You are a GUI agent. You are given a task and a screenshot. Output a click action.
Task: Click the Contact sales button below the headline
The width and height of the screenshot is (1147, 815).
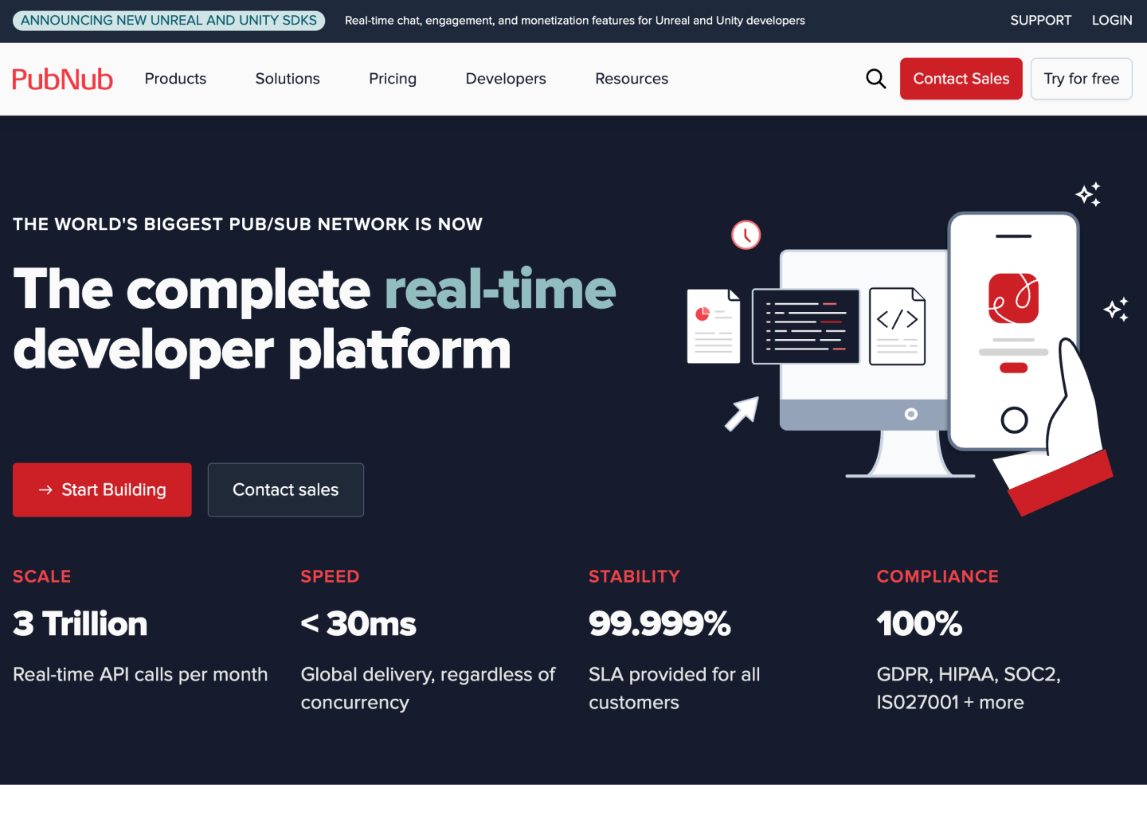(285, 489)
